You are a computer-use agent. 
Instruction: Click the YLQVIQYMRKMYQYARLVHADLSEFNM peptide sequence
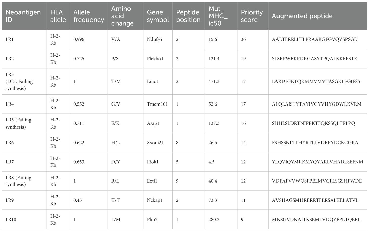[x=317, y=162]
